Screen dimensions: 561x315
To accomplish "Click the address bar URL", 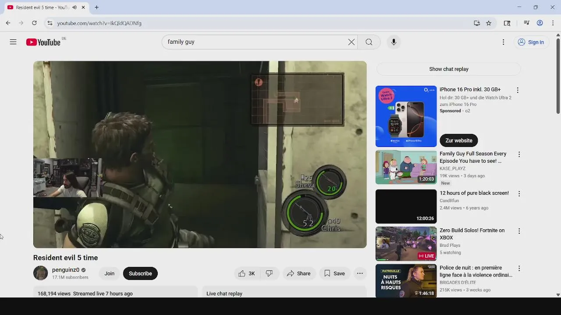I will (x=99, y=23).
